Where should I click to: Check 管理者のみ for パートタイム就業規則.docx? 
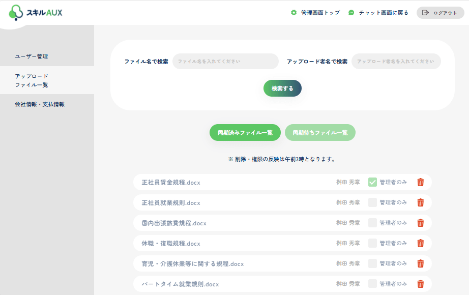click(372, 284)
